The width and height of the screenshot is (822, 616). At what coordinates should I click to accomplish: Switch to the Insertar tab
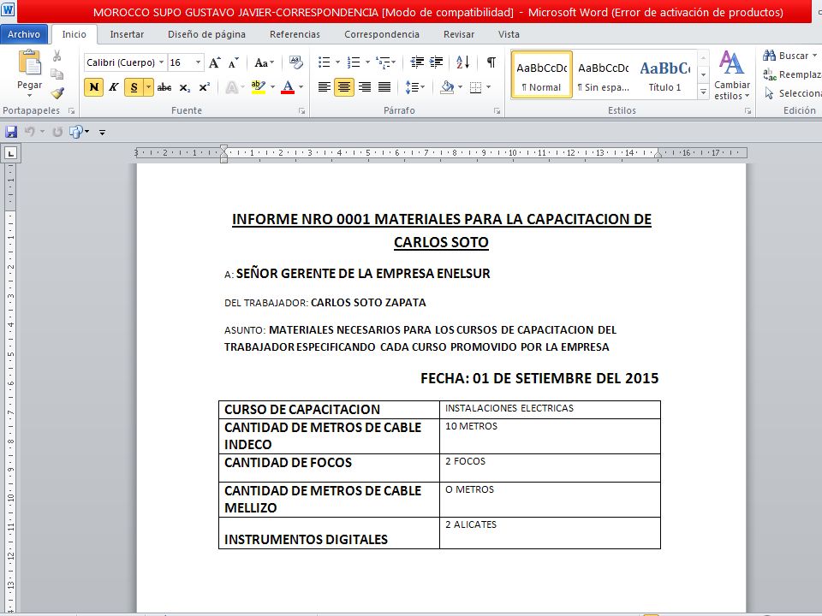click(x=127, y=34)
